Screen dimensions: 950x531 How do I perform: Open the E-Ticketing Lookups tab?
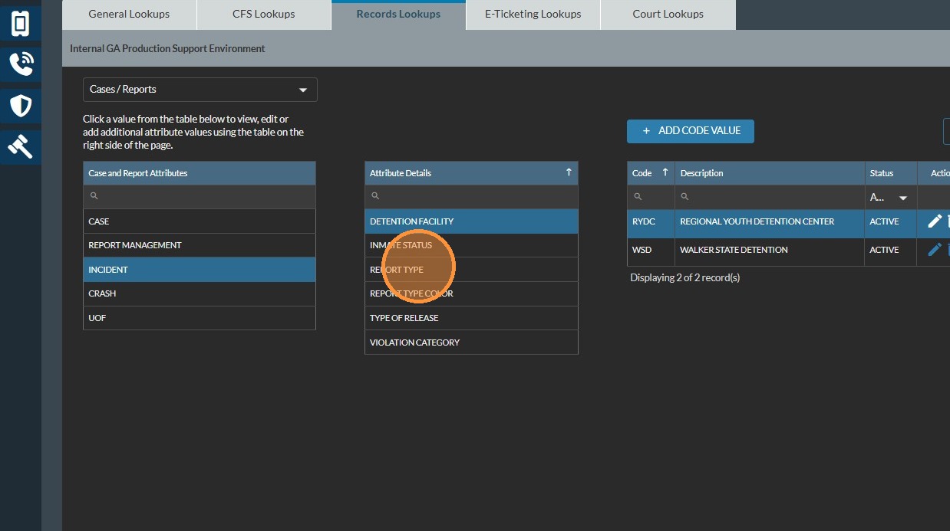click(533, 15)
